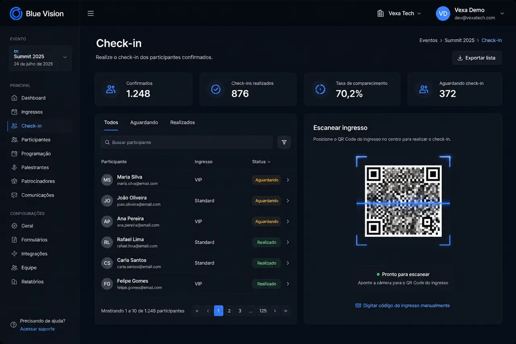Go to page 2 of participants
This screenshot has height=344, width=516.
[x=229, y=311]
